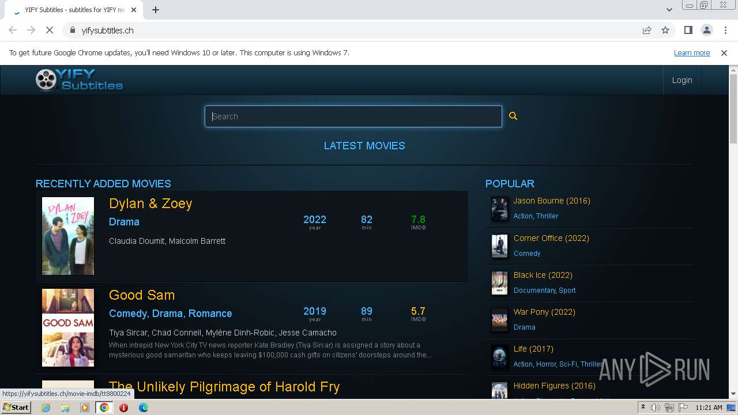This screenshot has width=738, height=415.
Task: Click the Jason Bourne poster thumbnail
Action: (x=499, y=209)
